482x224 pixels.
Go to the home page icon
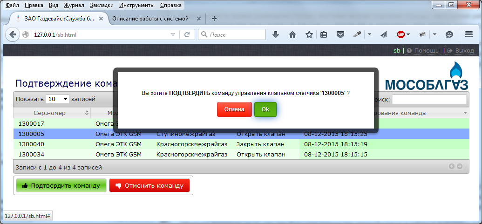click(292, 34)
